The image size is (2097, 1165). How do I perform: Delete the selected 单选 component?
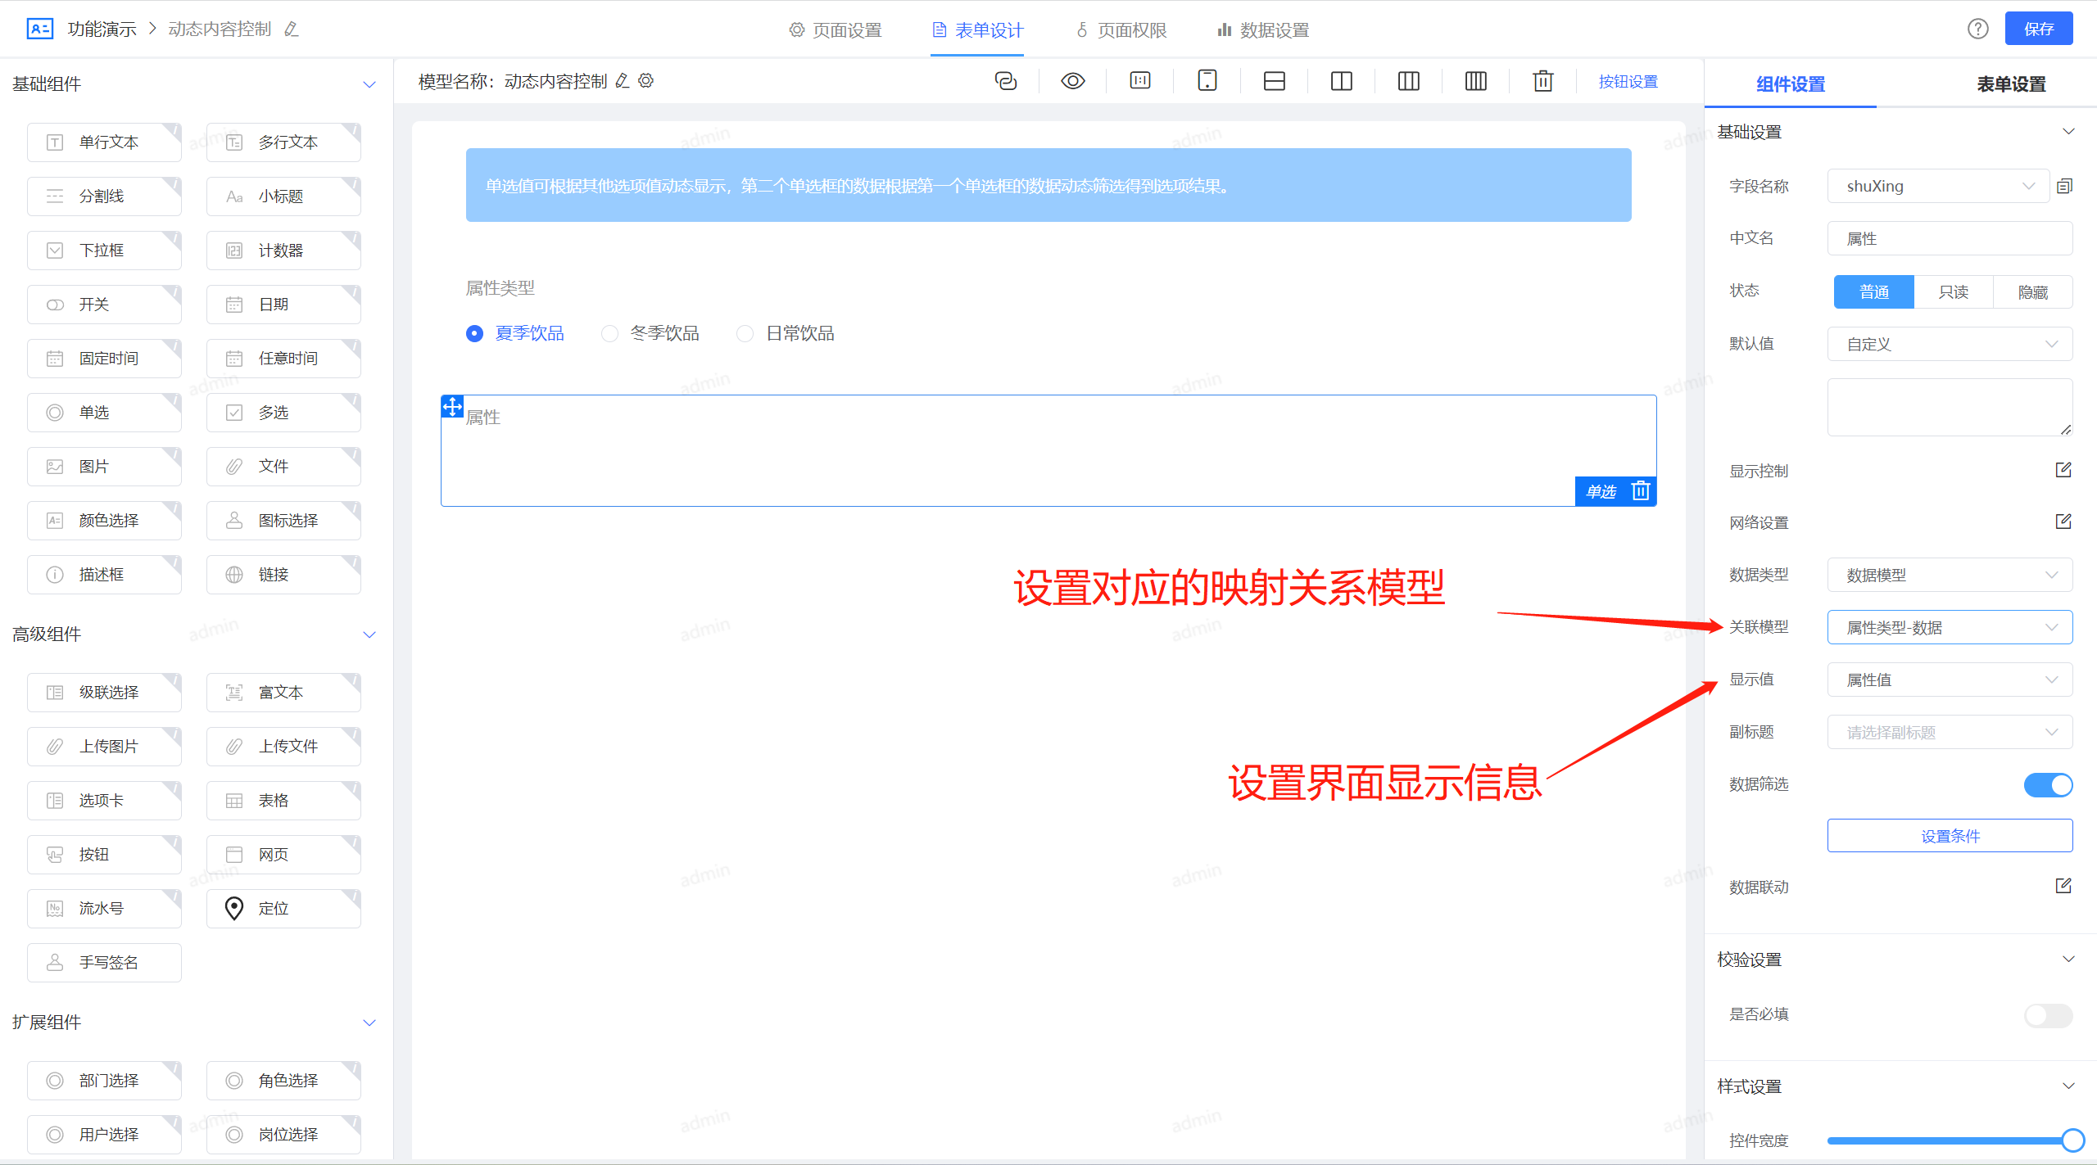coord(1640,491)
